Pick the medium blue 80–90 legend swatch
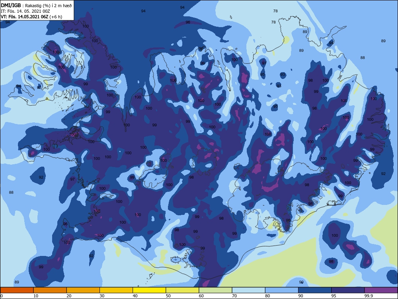398x299 pixels. [282, 290]
